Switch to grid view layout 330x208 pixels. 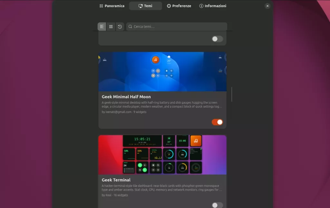pyautogui.click(x=111, y=26)
